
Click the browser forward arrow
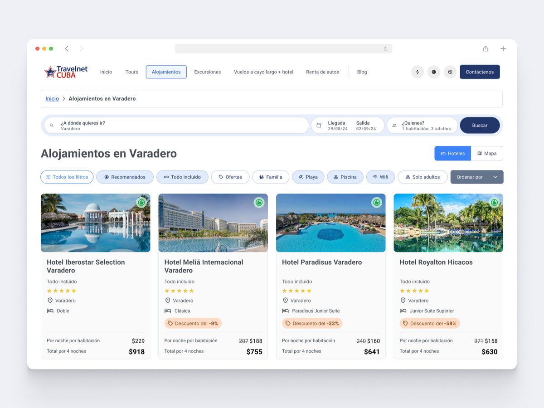tap(82, 49)
